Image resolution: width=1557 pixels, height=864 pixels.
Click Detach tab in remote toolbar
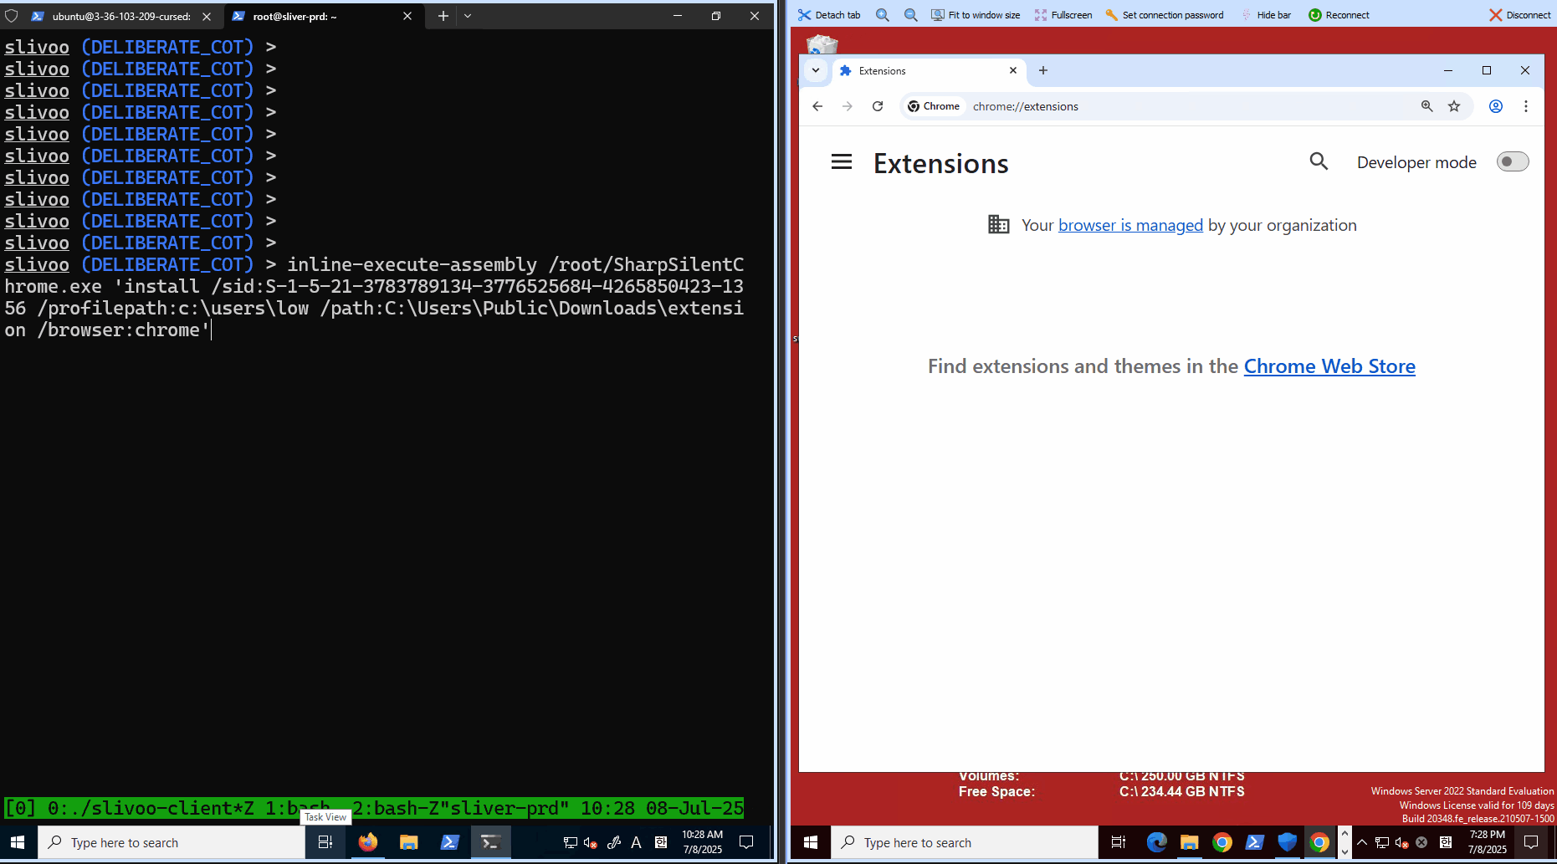tap(829, 15)
